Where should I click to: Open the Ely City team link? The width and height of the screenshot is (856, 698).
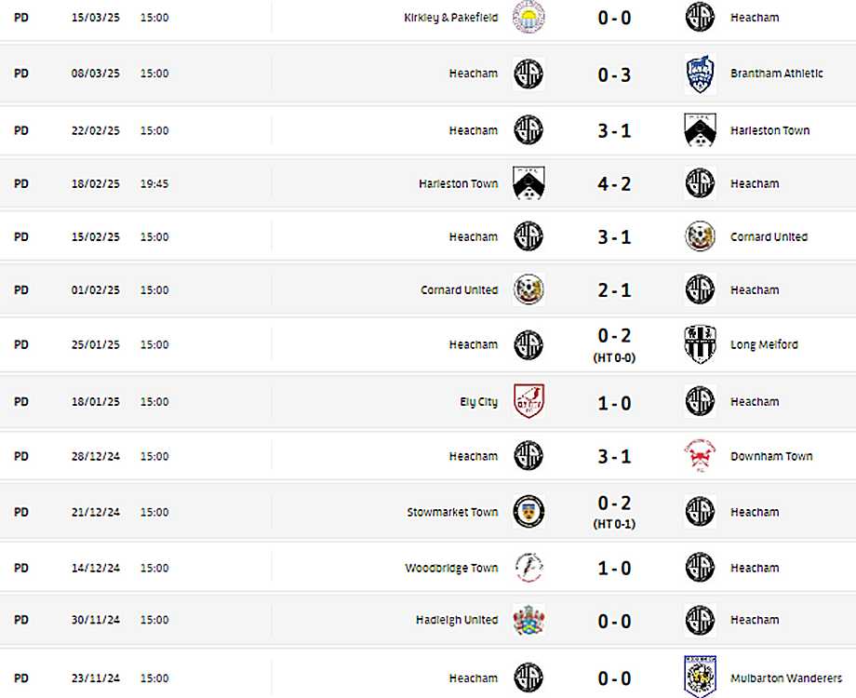point(478,402)
